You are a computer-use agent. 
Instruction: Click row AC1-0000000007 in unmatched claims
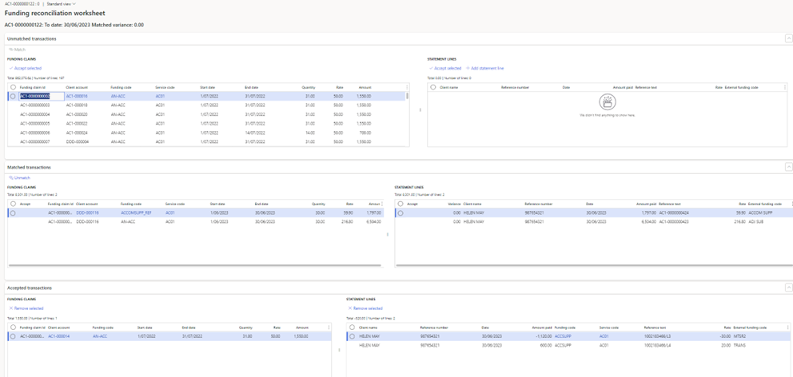(x=207, y=141)
